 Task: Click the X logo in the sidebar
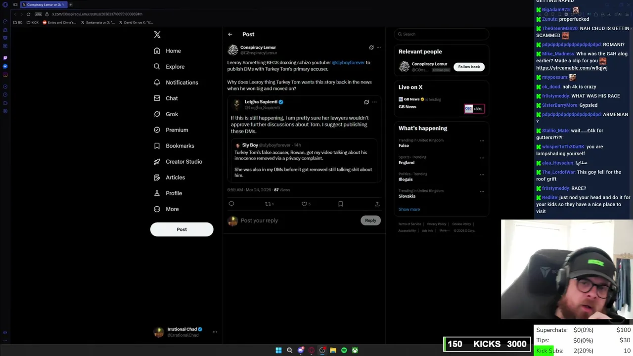pyautogui.click(x=157, y=35)
